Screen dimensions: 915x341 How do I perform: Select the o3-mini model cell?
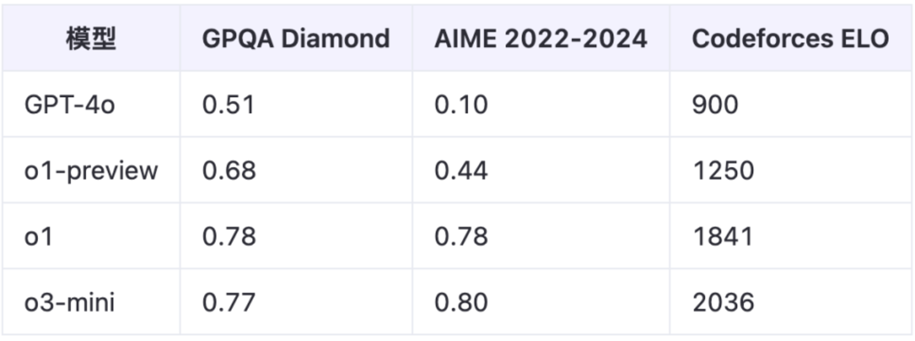pos(70,302)
